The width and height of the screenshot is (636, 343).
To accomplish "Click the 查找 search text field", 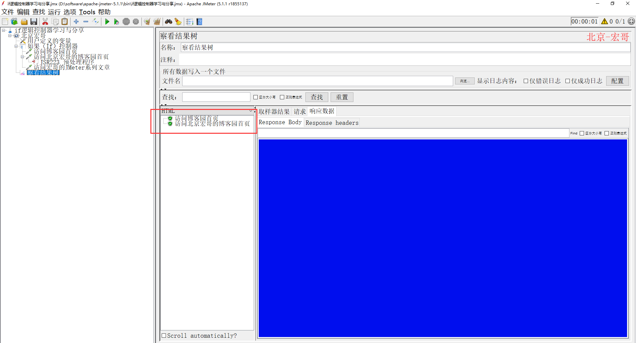I will tap(216, 97).
